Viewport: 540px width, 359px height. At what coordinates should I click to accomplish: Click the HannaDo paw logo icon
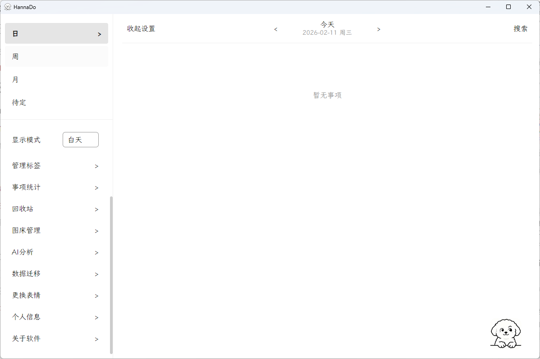[x=7, y=7]
